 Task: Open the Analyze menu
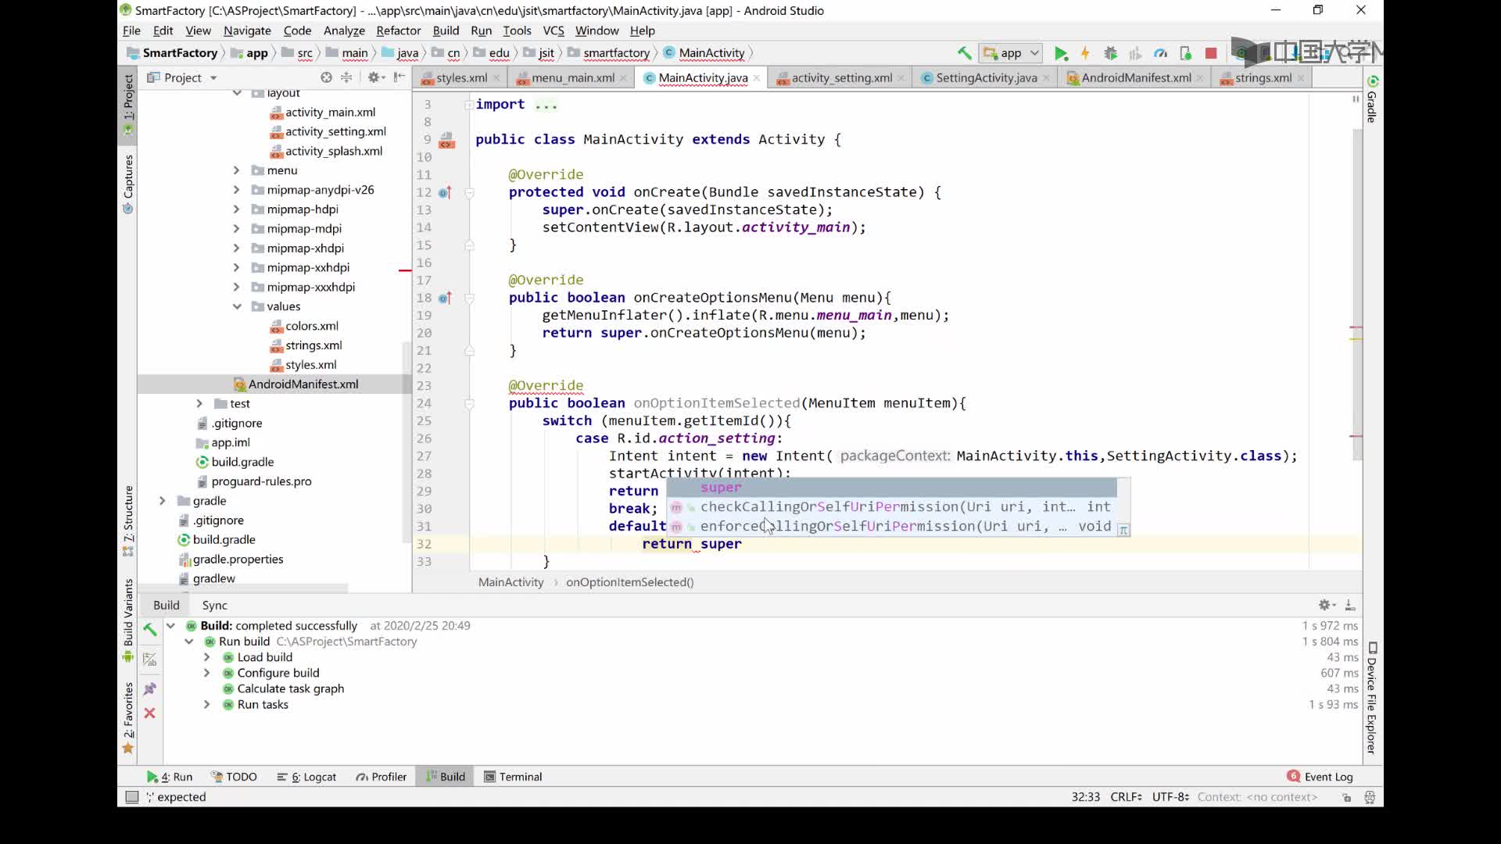pyautogui.click(x=344, y=30)
